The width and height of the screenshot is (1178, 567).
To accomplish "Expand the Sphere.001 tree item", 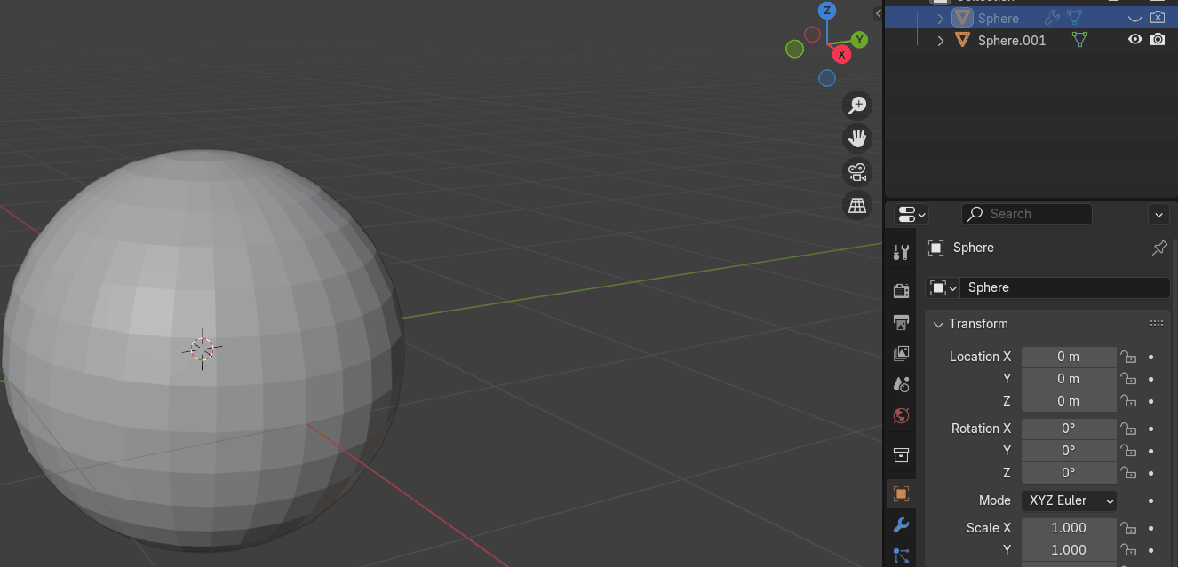I will coord(941,40).
